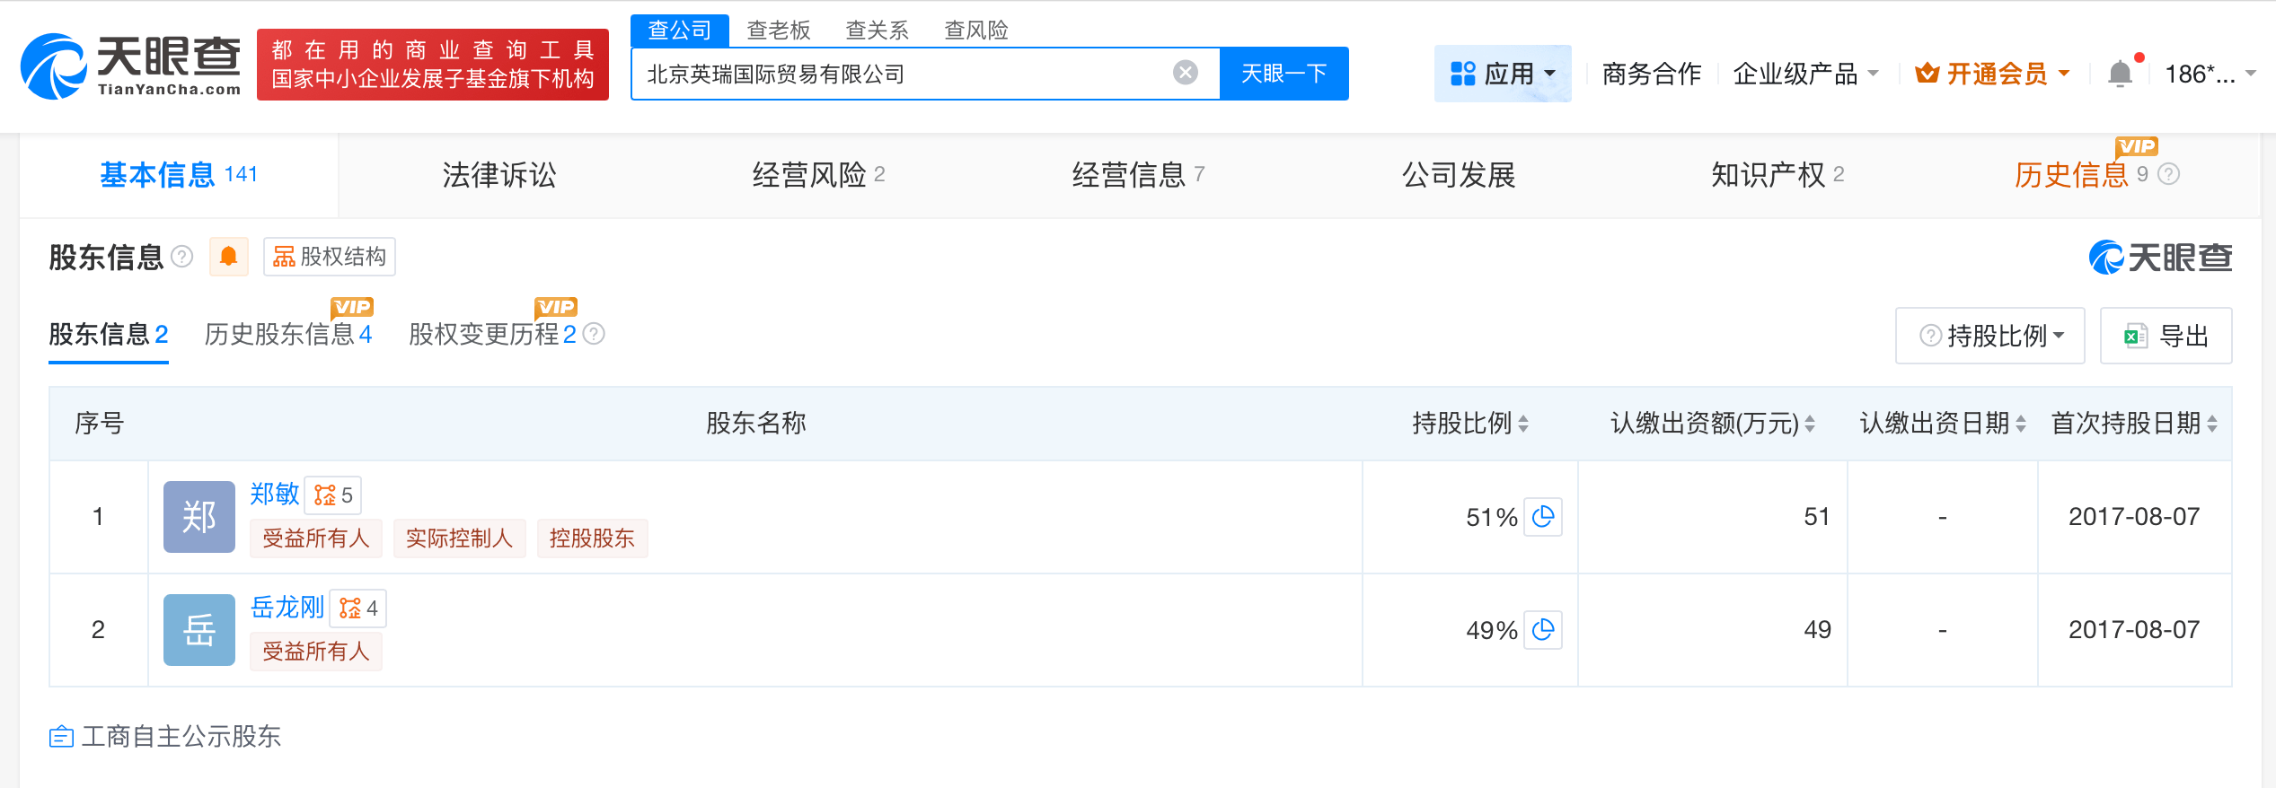Open the 持股比例 dropdown

coord(1989,336)
